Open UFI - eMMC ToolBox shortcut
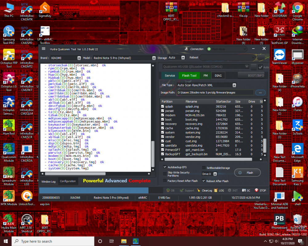Viewport: 308px width, 246px height. tap(45, 35)
